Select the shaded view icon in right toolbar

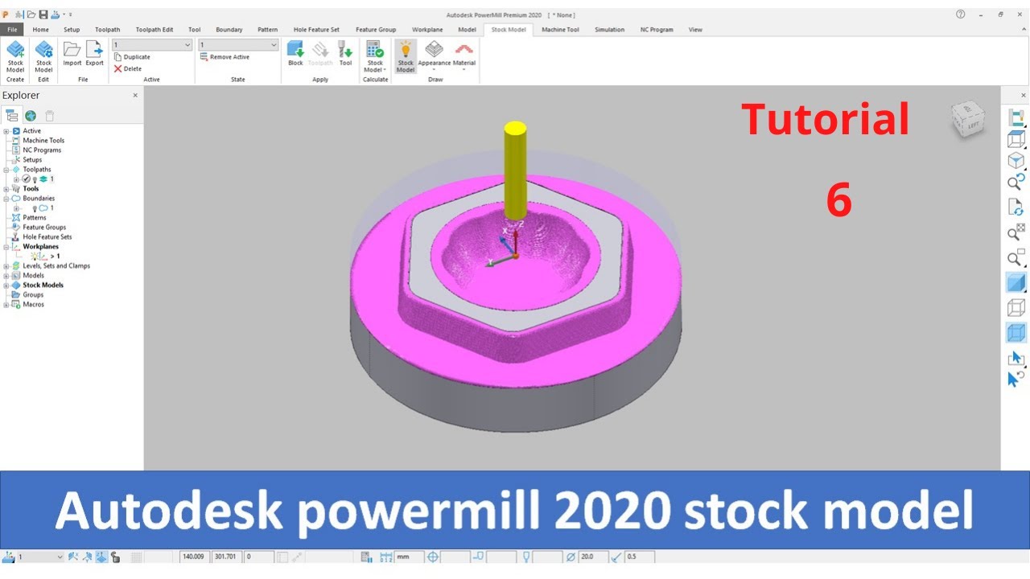tap(1016, 282)
